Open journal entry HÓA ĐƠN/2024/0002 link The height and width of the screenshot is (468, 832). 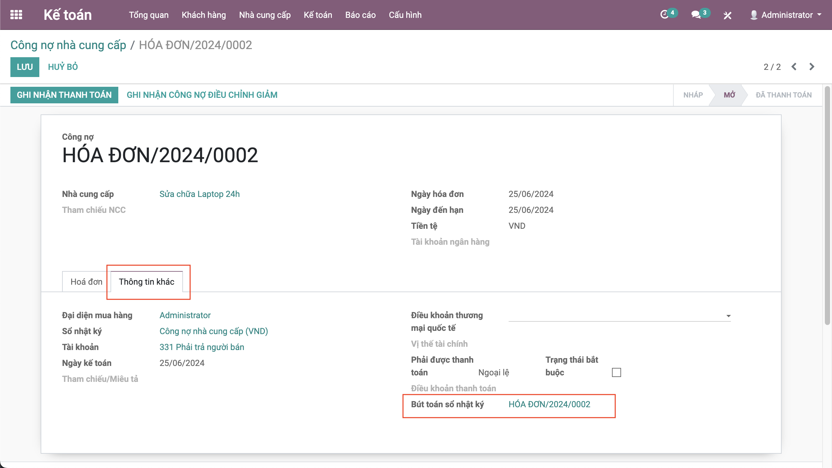click(549, 404)
